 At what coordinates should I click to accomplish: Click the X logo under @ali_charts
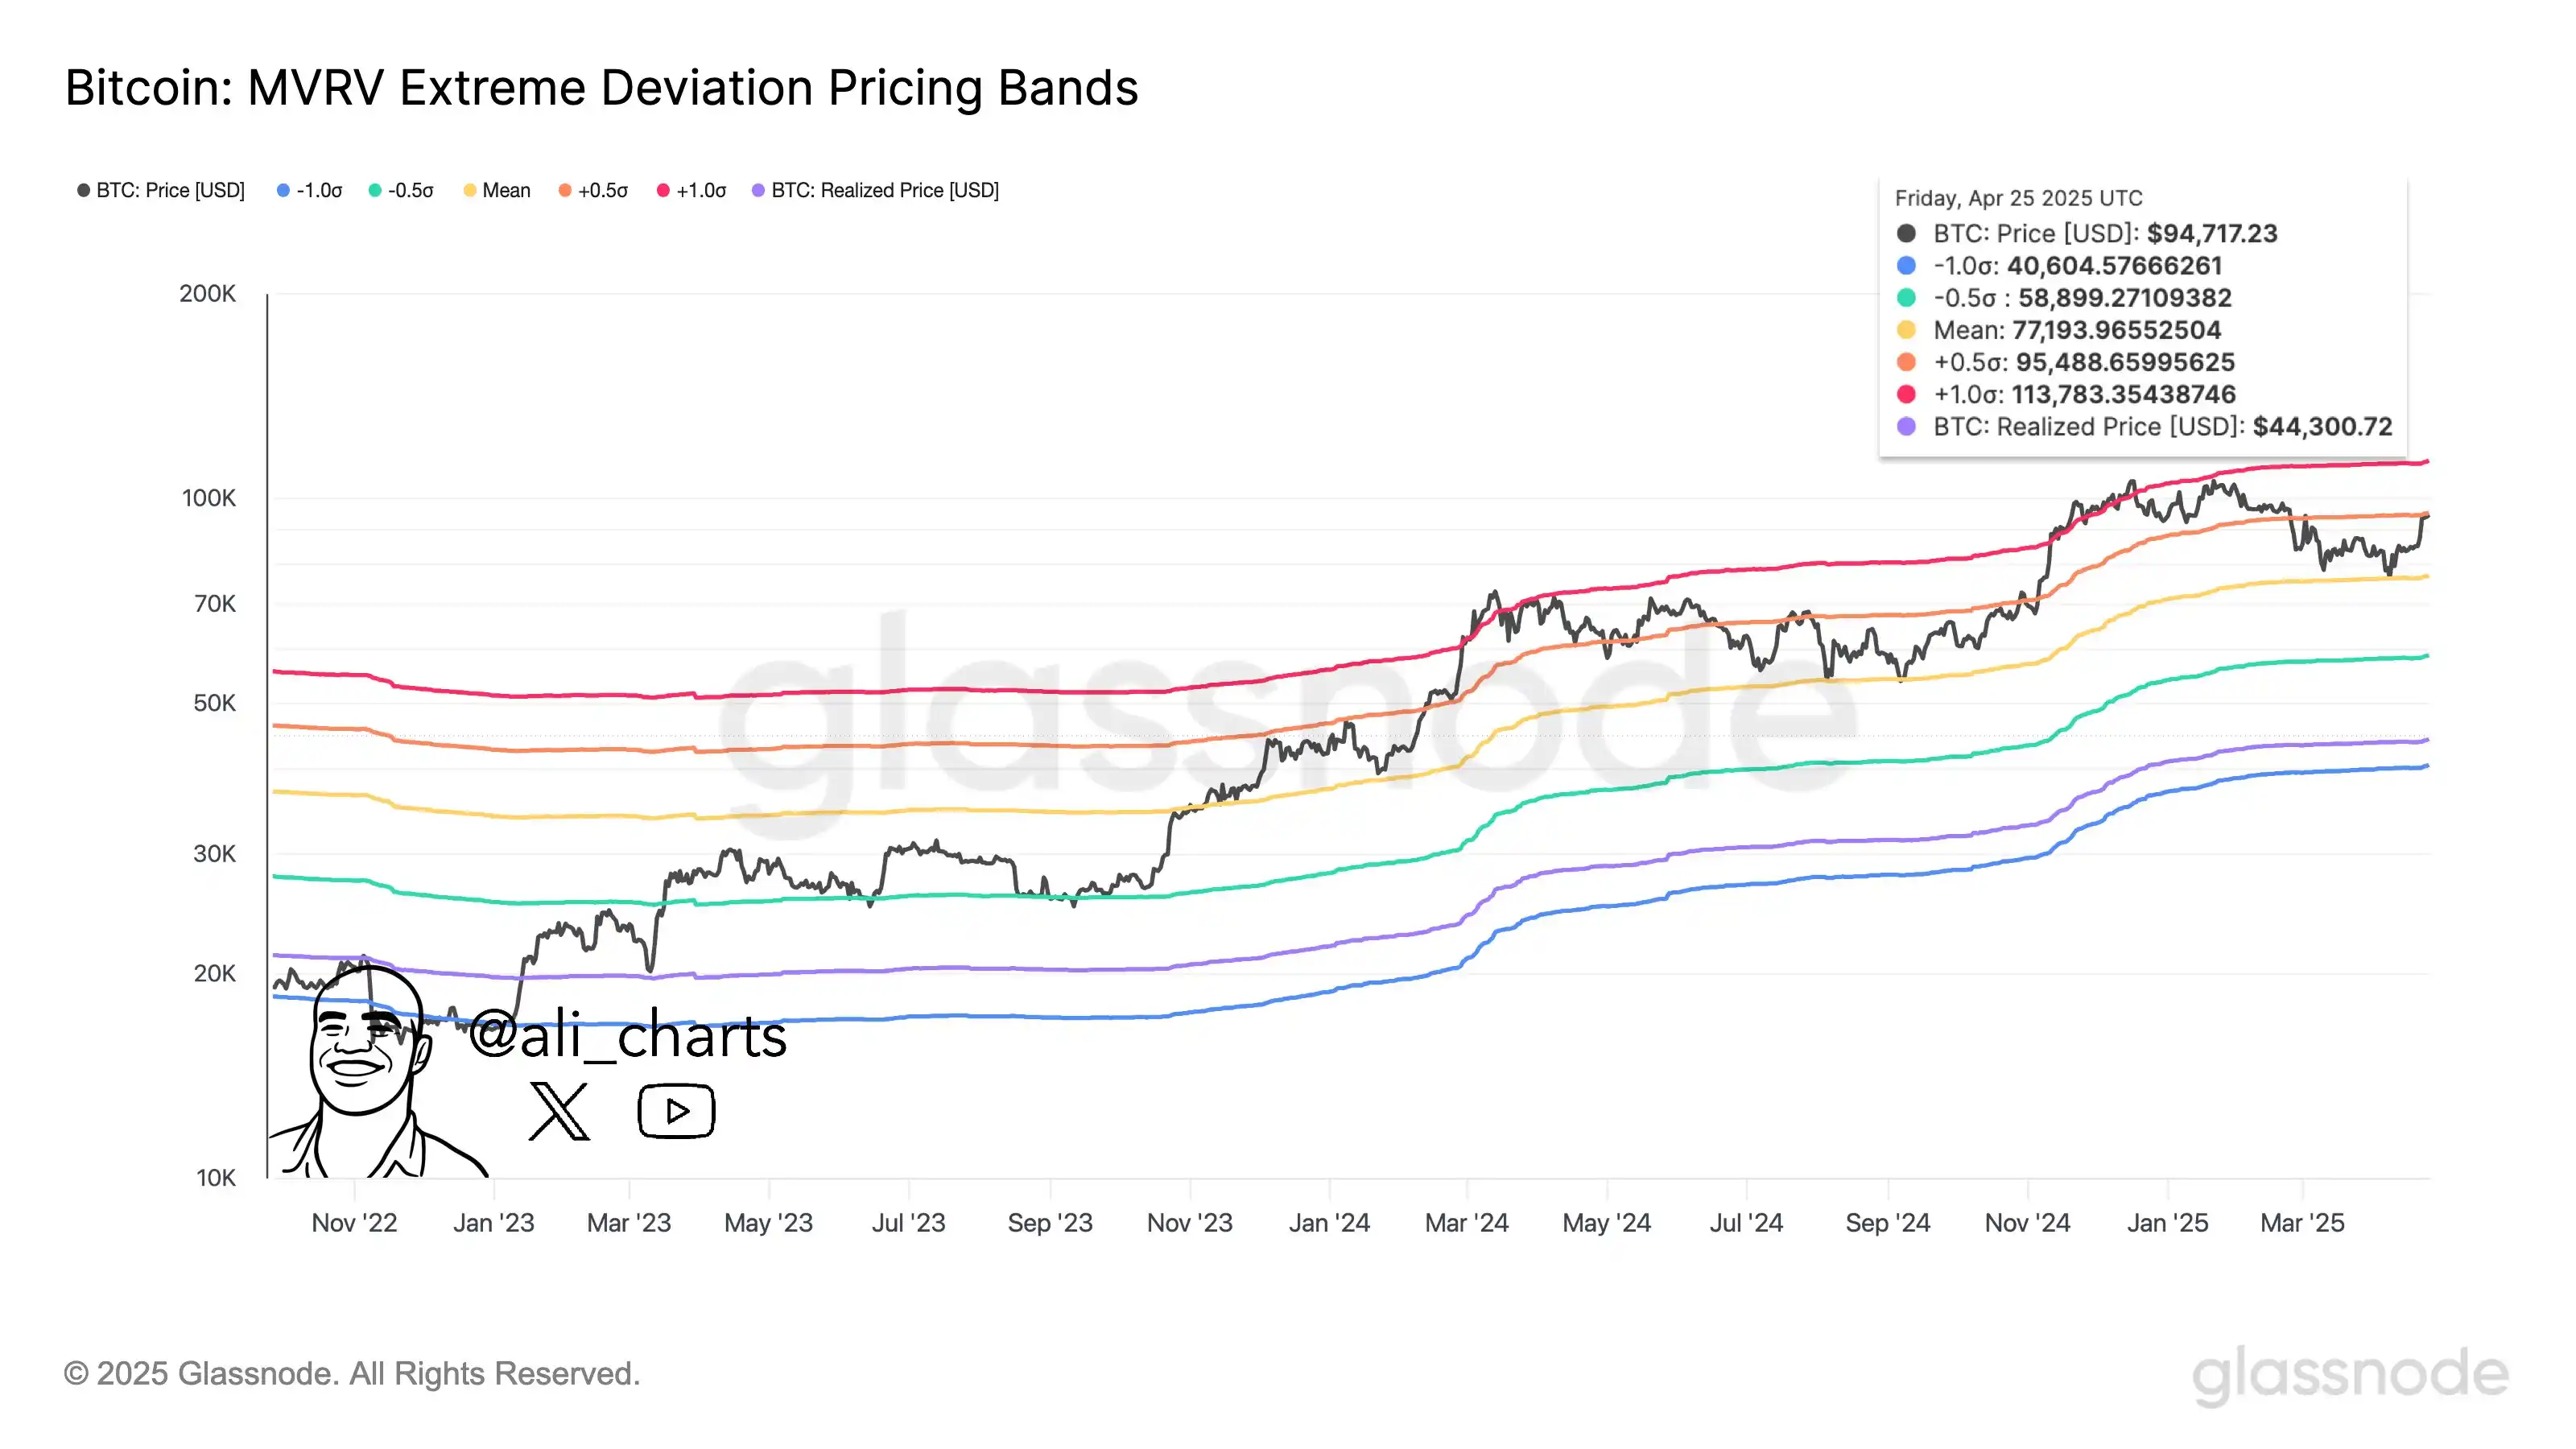coord(559,1111)
